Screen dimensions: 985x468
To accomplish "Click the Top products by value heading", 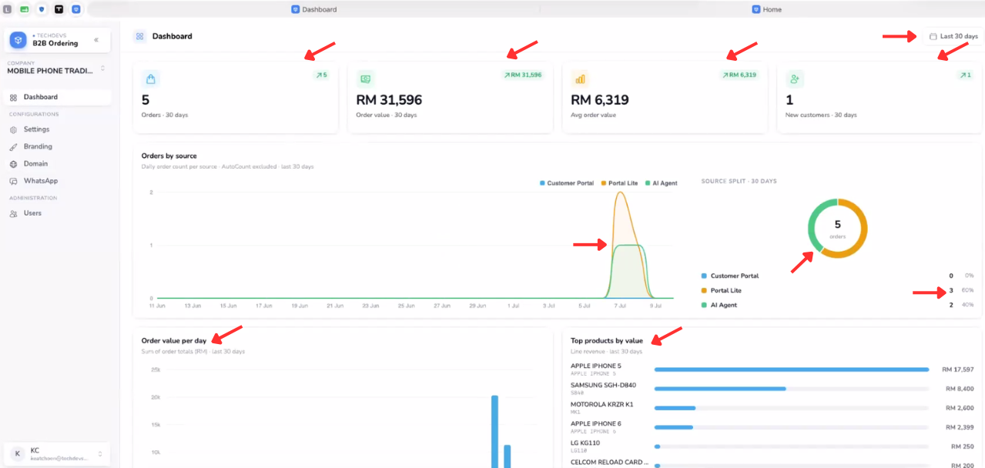I will point(607,340).
